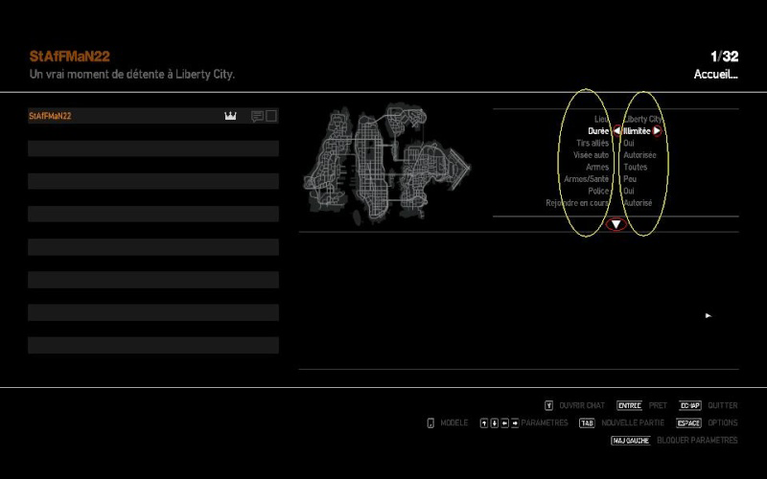Click the large orange StAfFMaN22 title
The width and height of the screenshot is (767, 479).
click(x=69, y=57)
